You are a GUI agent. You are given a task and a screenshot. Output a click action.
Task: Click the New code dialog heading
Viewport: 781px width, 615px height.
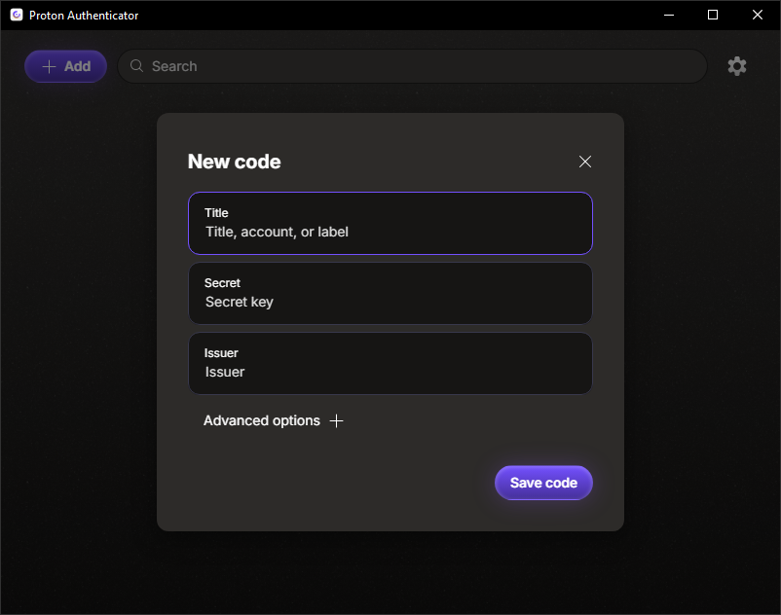234,162
